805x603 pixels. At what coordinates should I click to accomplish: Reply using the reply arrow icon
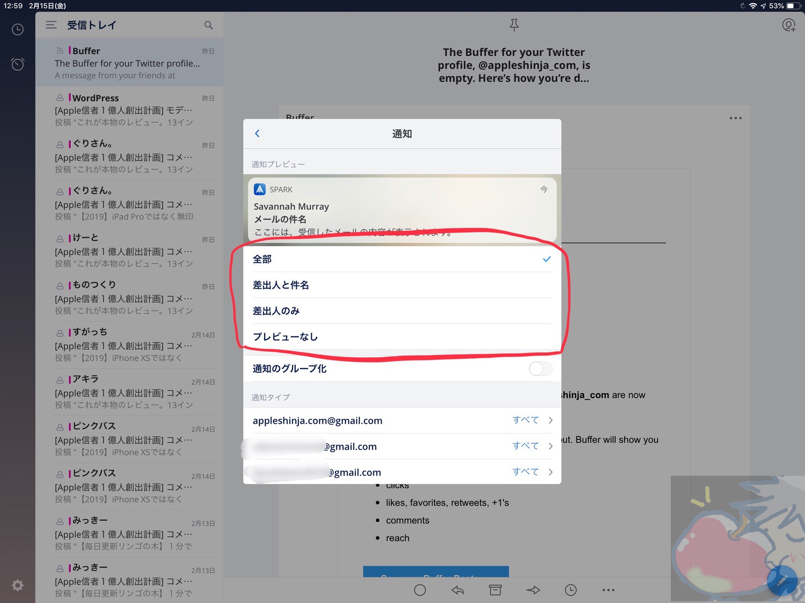[458, 590]
